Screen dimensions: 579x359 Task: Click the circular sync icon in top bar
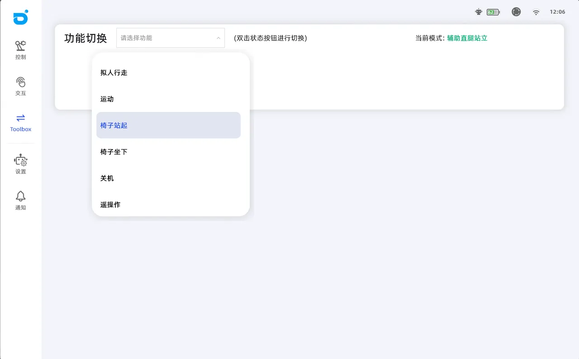point(516,12)
